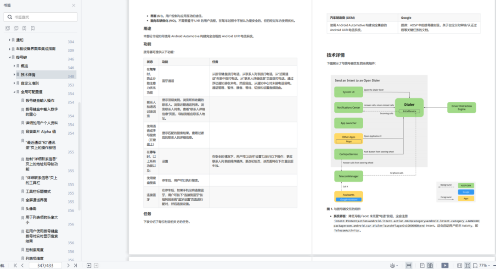Screen dimensions: 496x269
Task: Open the 控制"详细联系信息"页上的地址和导航功能 bookmark
Action: pos(42,164)
